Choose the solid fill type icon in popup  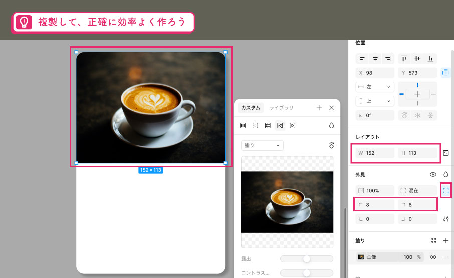[x=243, y=126]
